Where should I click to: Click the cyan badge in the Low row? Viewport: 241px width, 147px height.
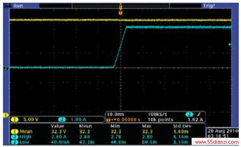(14, 142)
